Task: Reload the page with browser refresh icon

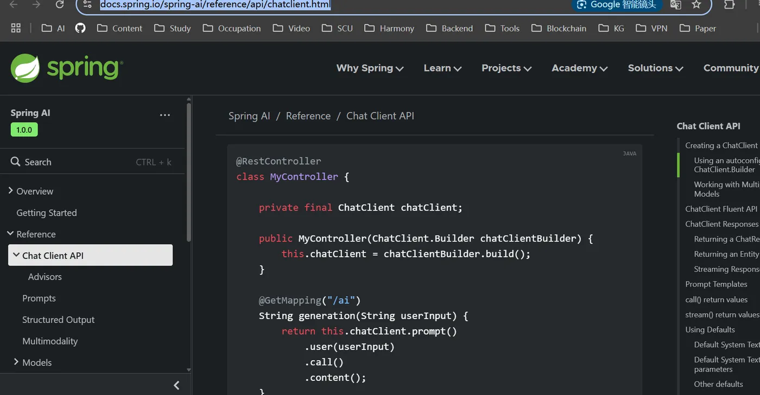Action: (x=60, y=4)
